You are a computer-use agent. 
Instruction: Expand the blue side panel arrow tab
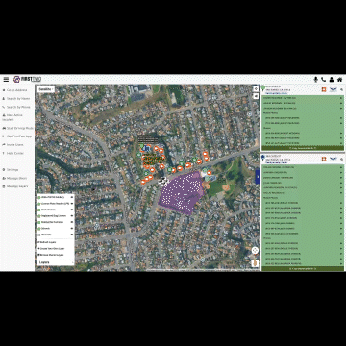click(x=258, y=177)
